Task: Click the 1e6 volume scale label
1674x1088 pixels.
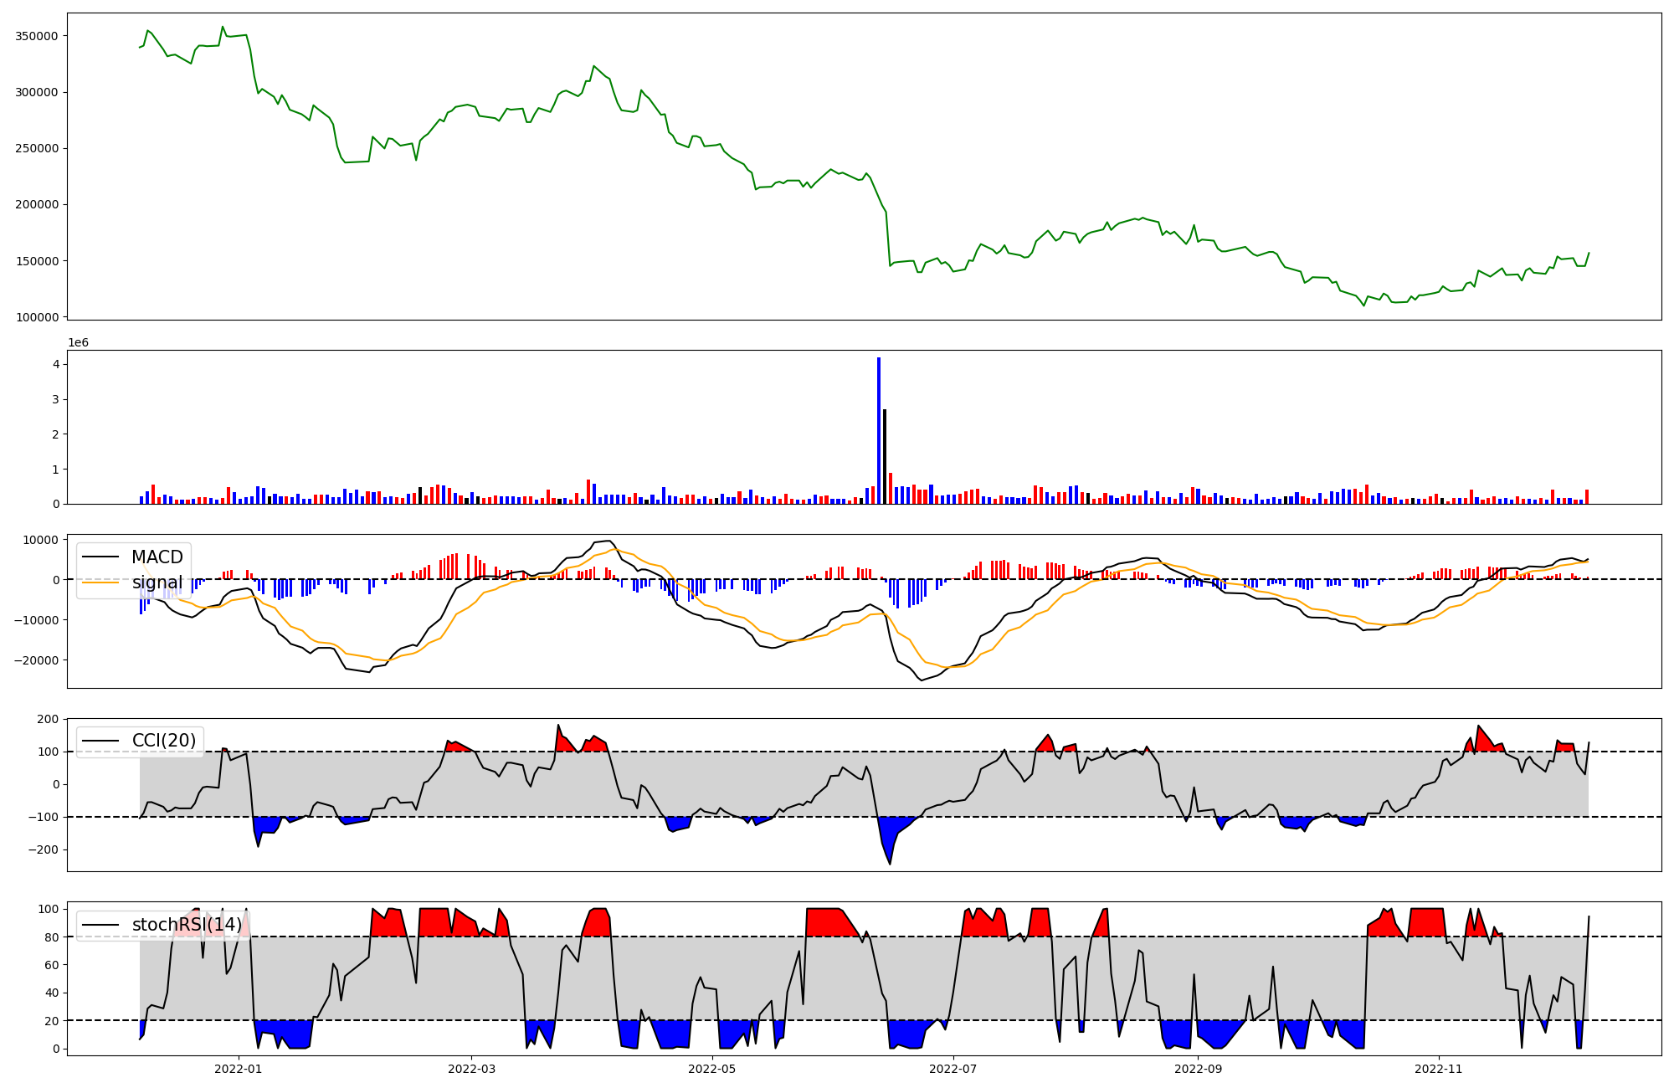Action: click(78, 342)
